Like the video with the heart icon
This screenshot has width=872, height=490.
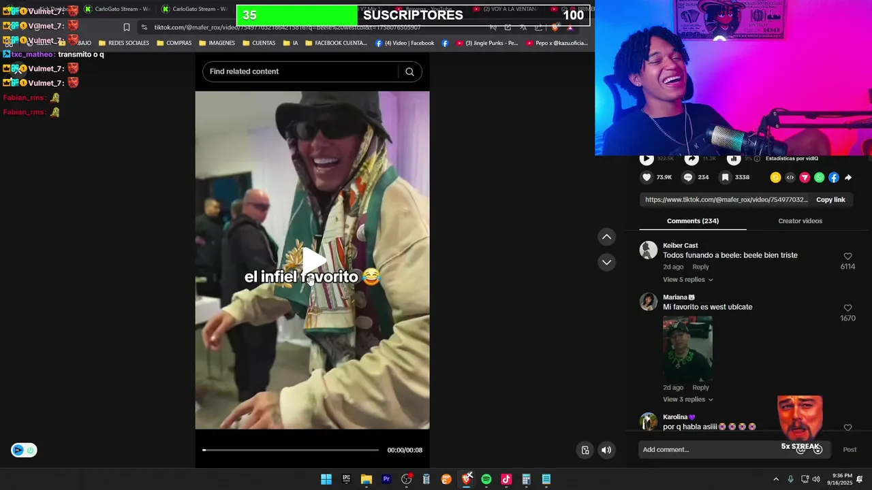[x=647, y=177]
